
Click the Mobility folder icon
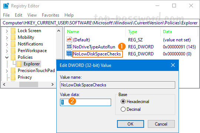click(x=13, y=37)
